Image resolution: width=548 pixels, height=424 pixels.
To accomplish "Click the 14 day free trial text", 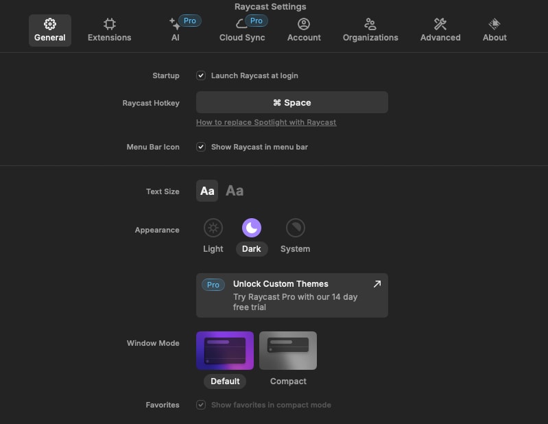I will (x=296, y=302).
